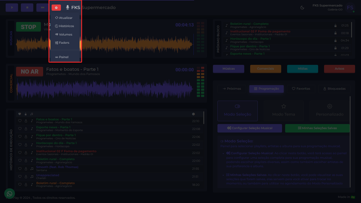361x203 pixels.
Task: Click the skip-forward button
Action: point(42,8)
